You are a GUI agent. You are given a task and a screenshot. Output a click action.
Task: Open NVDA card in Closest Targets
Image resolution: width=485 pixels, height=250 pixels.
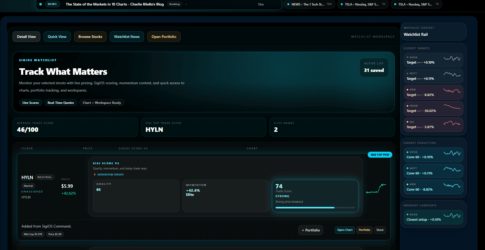[433, 60]
